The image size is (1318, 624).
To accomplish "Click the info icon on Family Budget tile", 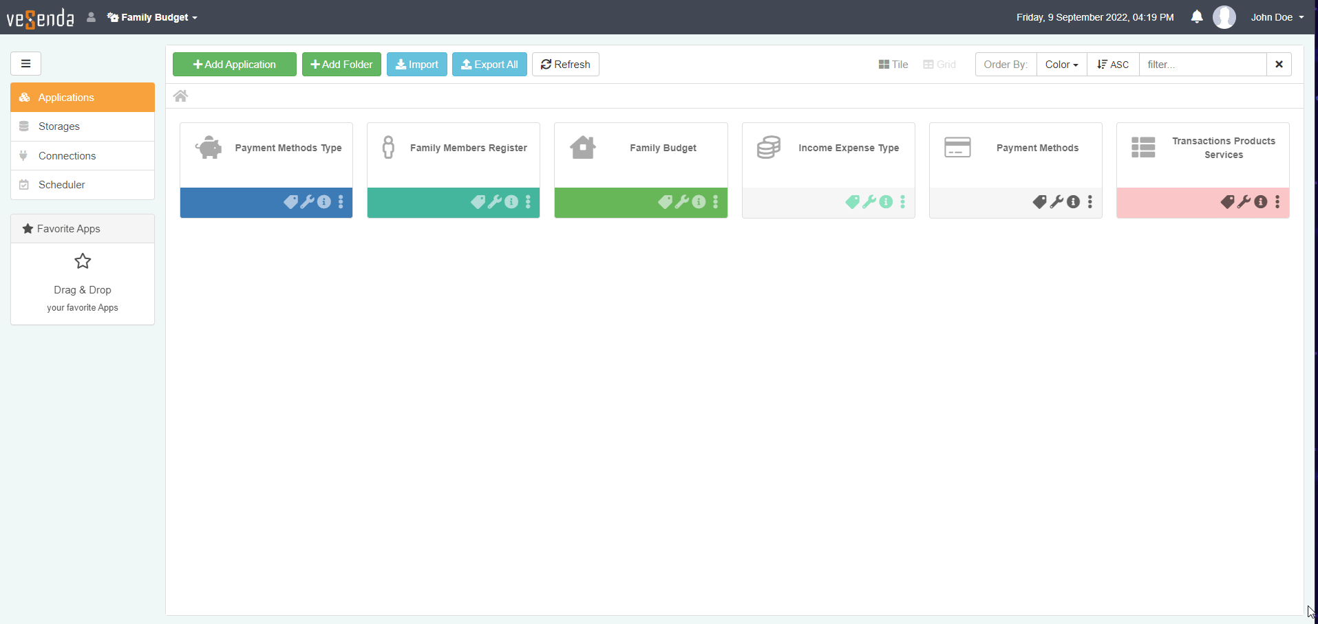I will click(x=699, y=202).
